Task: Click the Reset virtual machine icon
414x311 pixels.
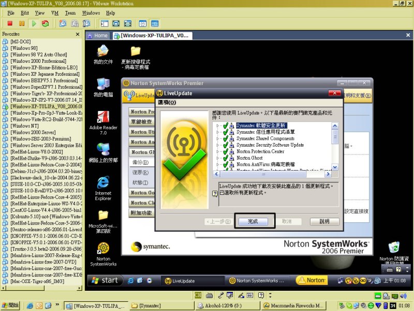Action: click(x=46, y=23)
